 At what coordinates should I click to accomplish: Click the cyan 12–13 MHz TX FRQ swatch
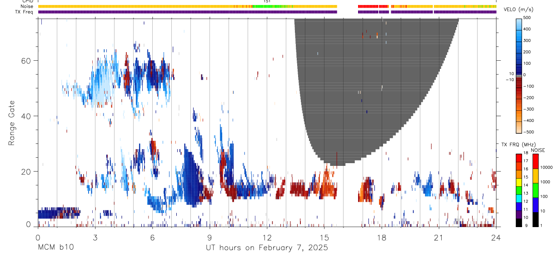click(x=519, y=198)
